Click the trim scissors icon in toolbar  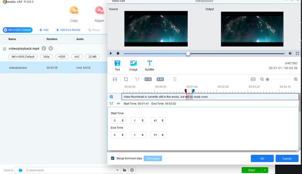(x=137, y=79)
